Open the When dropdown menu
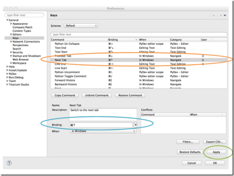The width and height of the screenshot is (234, 176). (103, 131)
